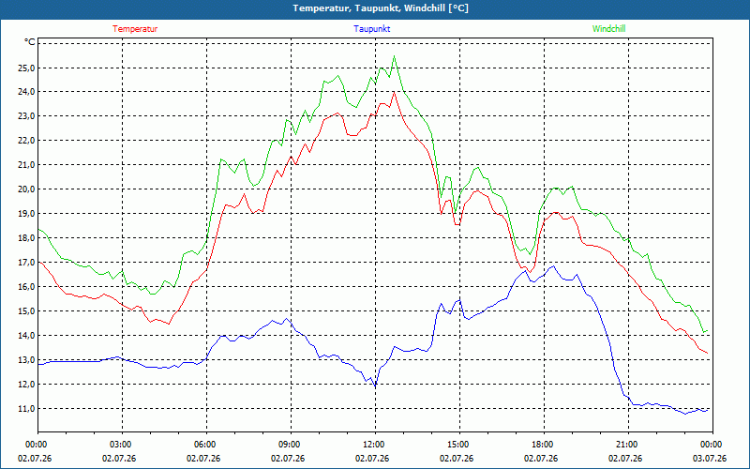Image resolution: width=750 pixels, height=469 pixels.
Task: Click the 25,0 y-axis label
Action: pyautogui.click(x=26, y=68)
